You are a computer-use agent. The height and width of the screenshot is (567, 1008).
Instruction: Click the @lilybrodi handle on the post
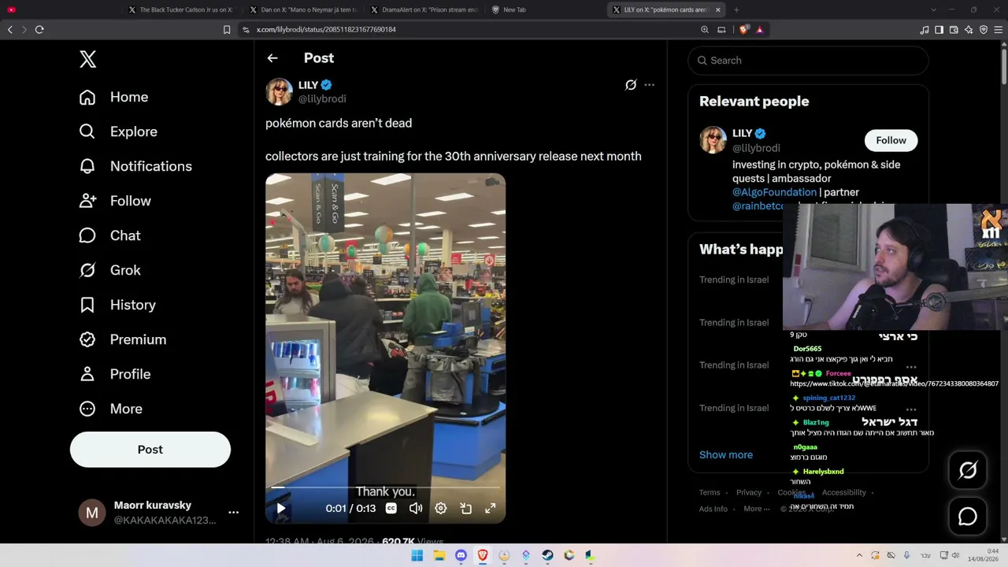322,99
